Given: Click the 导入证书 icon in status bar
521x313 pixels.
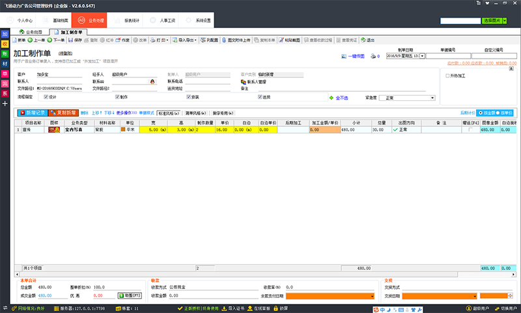Looking at the screenshot, I should pos(224,307).
